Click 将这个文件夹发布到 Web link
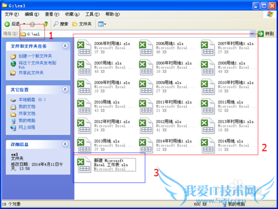The width and height of the screenshot is (278, 209). pos(37,65)
